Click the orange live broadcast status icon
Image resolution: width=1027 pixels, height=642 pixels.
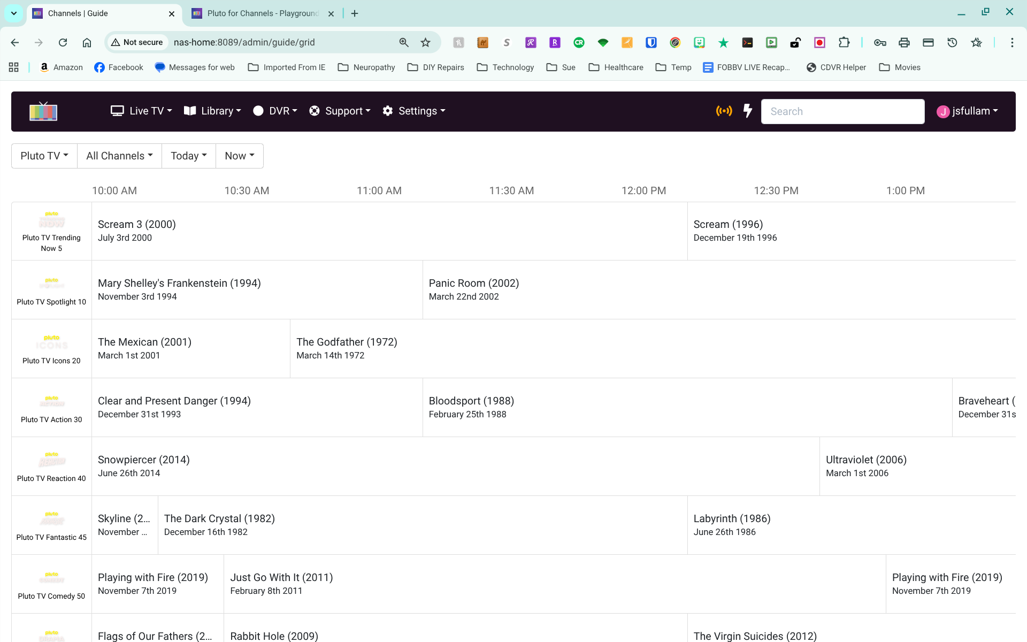click(724, 111)
